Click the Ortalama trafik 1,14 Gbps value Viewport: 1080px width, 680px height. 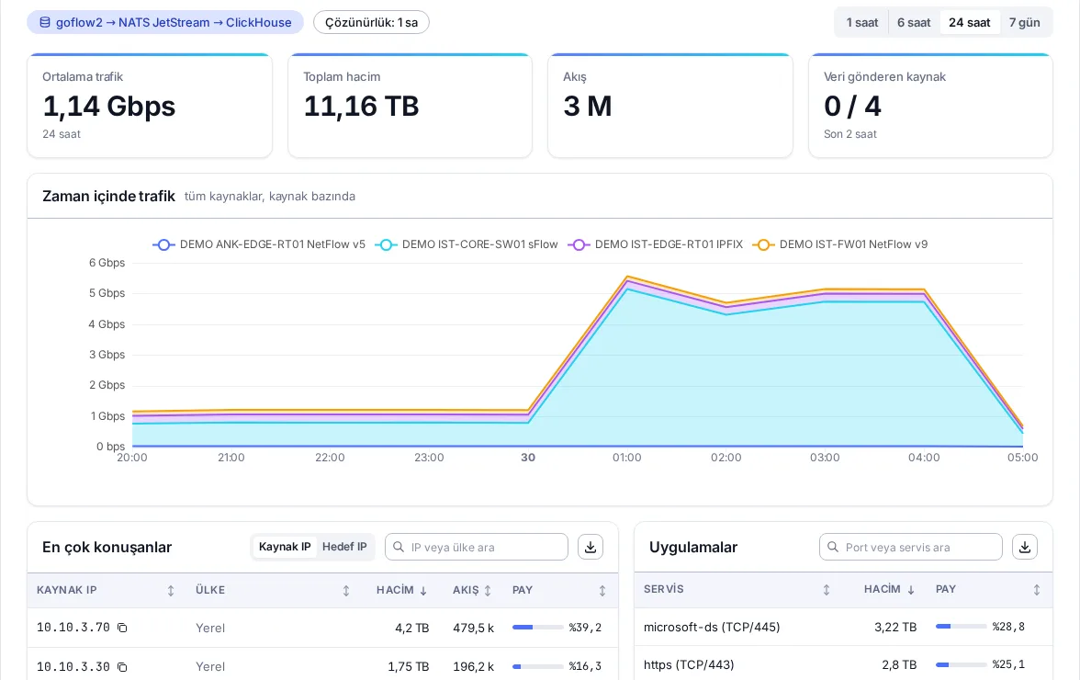108,106
